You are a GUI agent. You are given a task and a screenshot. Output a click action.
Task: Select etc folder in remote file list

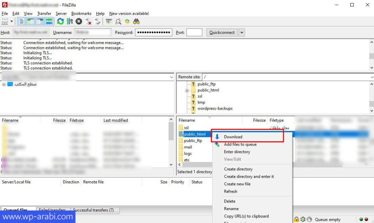click(x=187, y=160)
